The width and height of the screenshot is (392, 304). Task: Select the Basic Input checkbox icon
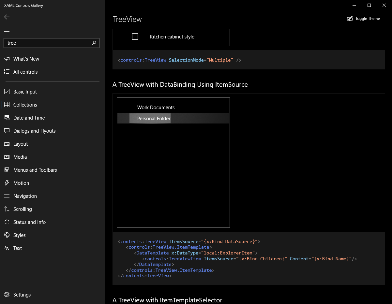pos(7,92)
